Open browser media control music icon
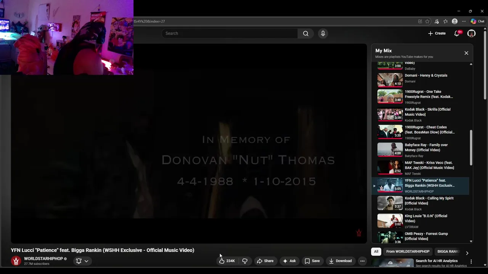The image size is (488, 274). pos(437,21)
